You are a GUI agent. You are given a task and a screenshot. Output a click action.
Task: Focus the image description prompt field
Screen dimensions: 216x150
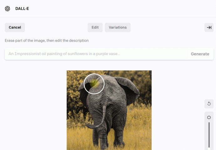pyautogui.click(x=96, y=54)
